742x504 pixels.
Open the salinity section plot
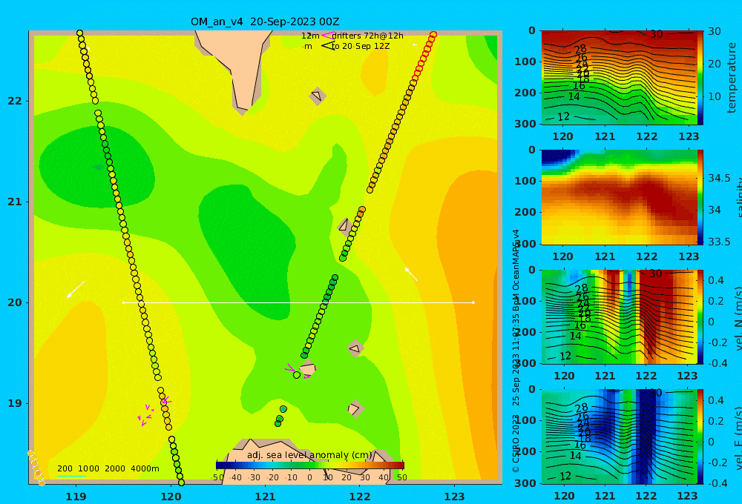pos(620,197)
